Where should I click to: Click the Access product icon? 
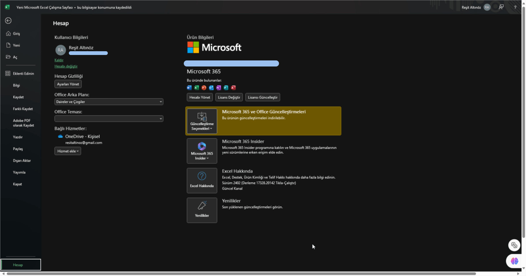coord(233,87)
